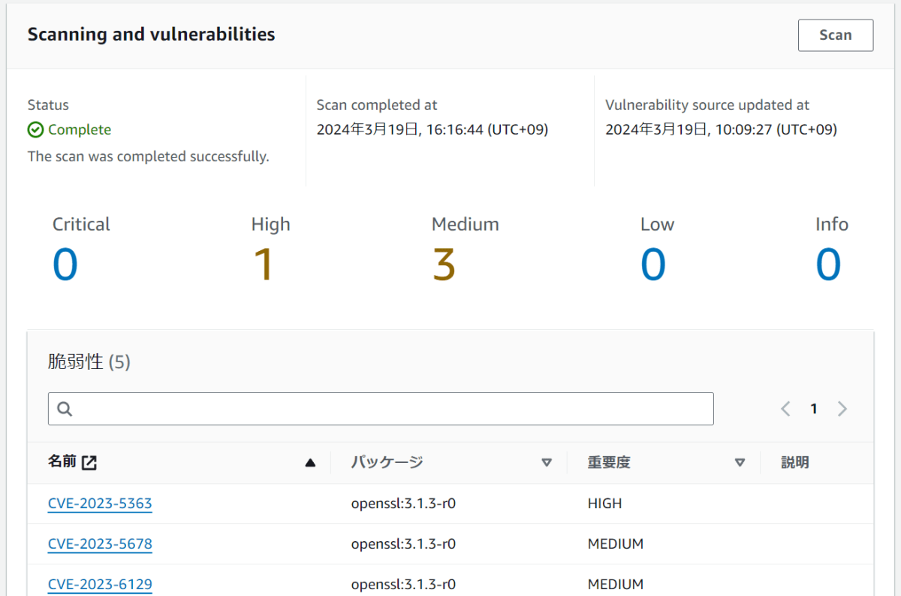Click the Low count 0
Screen dimensions: 901x596
point(653,265)
